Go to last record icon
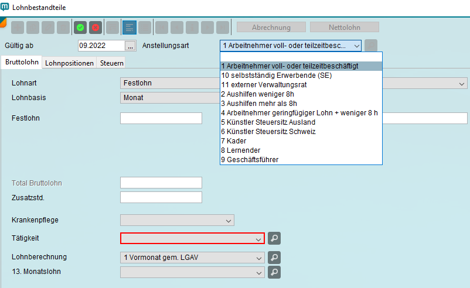 tap(223, 28)
